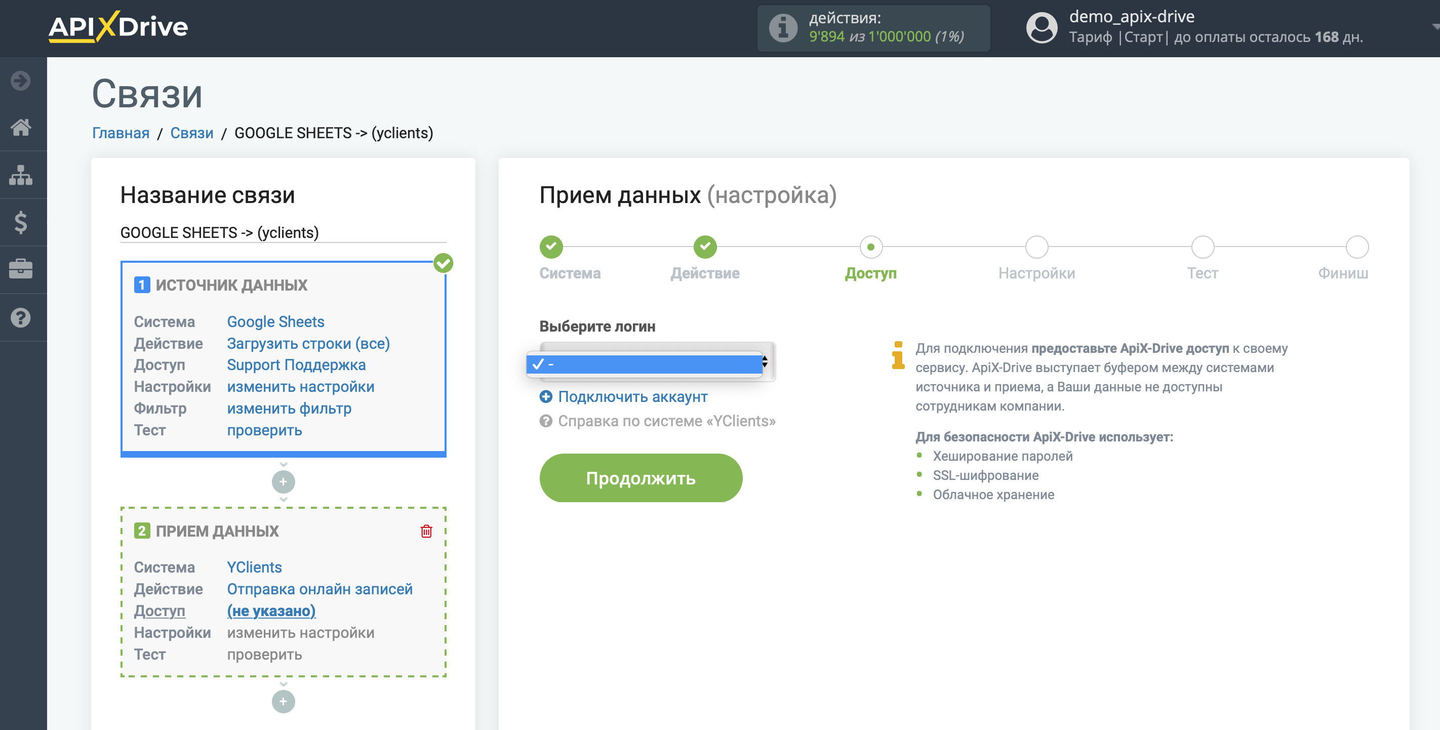Open YClients receiver system link
This screenshot has width=1440, height=730.
[254, 567]
